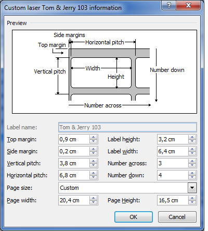
Task: Open the dialog help question mark
Action: click(x=169, y=5)
